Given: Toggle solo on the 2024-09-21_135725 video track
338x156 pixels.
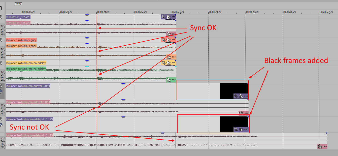Looking at the screenshot, I should [1, 17].
